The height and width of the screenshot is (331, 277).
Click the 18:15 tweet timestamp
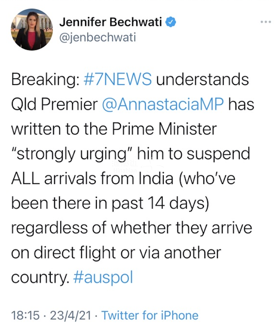point(25,315)
